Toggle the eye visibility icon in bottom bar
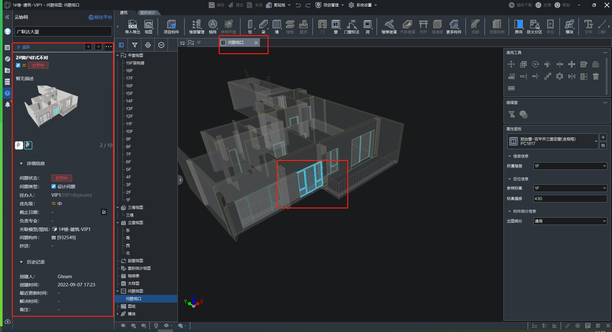The image size is (612, 332). coord(166,325)
